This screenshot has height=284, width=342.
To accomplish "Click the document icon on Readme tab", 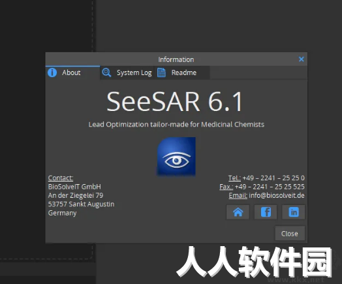I will (x=161, y=72).
